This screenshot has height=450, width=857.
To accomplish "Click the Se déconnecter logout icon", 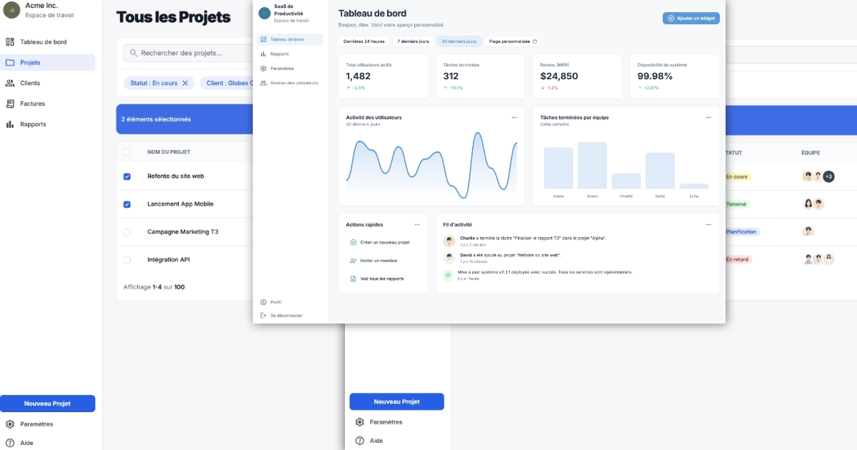I will 264,315.
